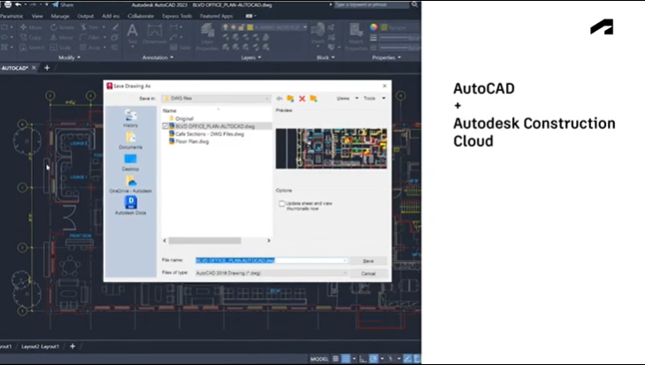The image size is (645, 365).
Task: Select the Mirror tool in Modify panel
Action: 62,37
